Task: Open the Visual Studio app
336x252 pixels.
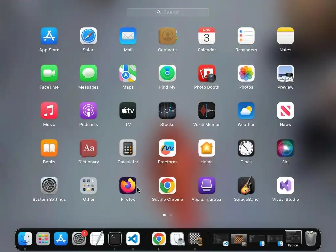Action: (285, 185)
